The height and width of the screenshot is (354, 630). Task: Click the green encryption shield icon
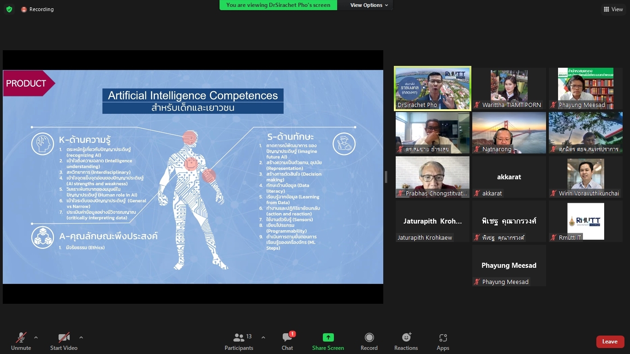tap(9, 9)
